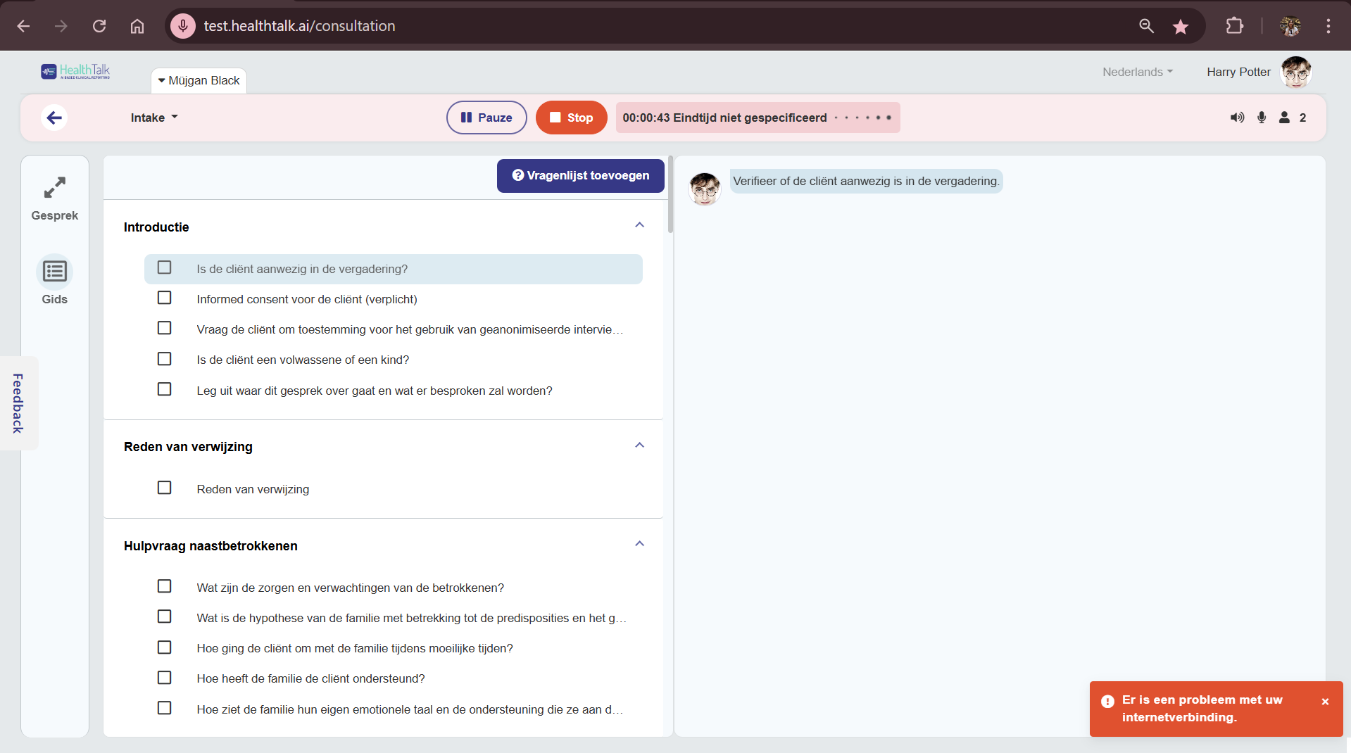Collapse the Introductie section
Image resolution: width=1351 pixels, height=753 pixels.
tap(639, 224)
